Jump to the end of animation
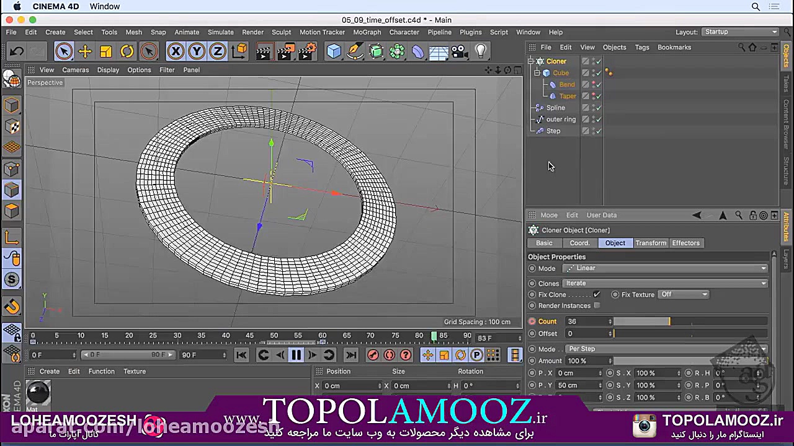794x446 pixels. click(x=351, y=355)
